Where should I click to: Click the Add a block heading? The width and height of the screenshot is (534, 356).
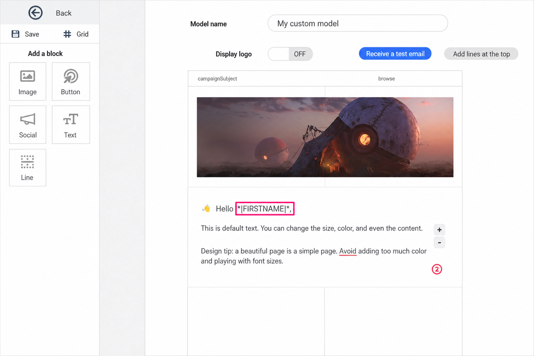[45, 54]
